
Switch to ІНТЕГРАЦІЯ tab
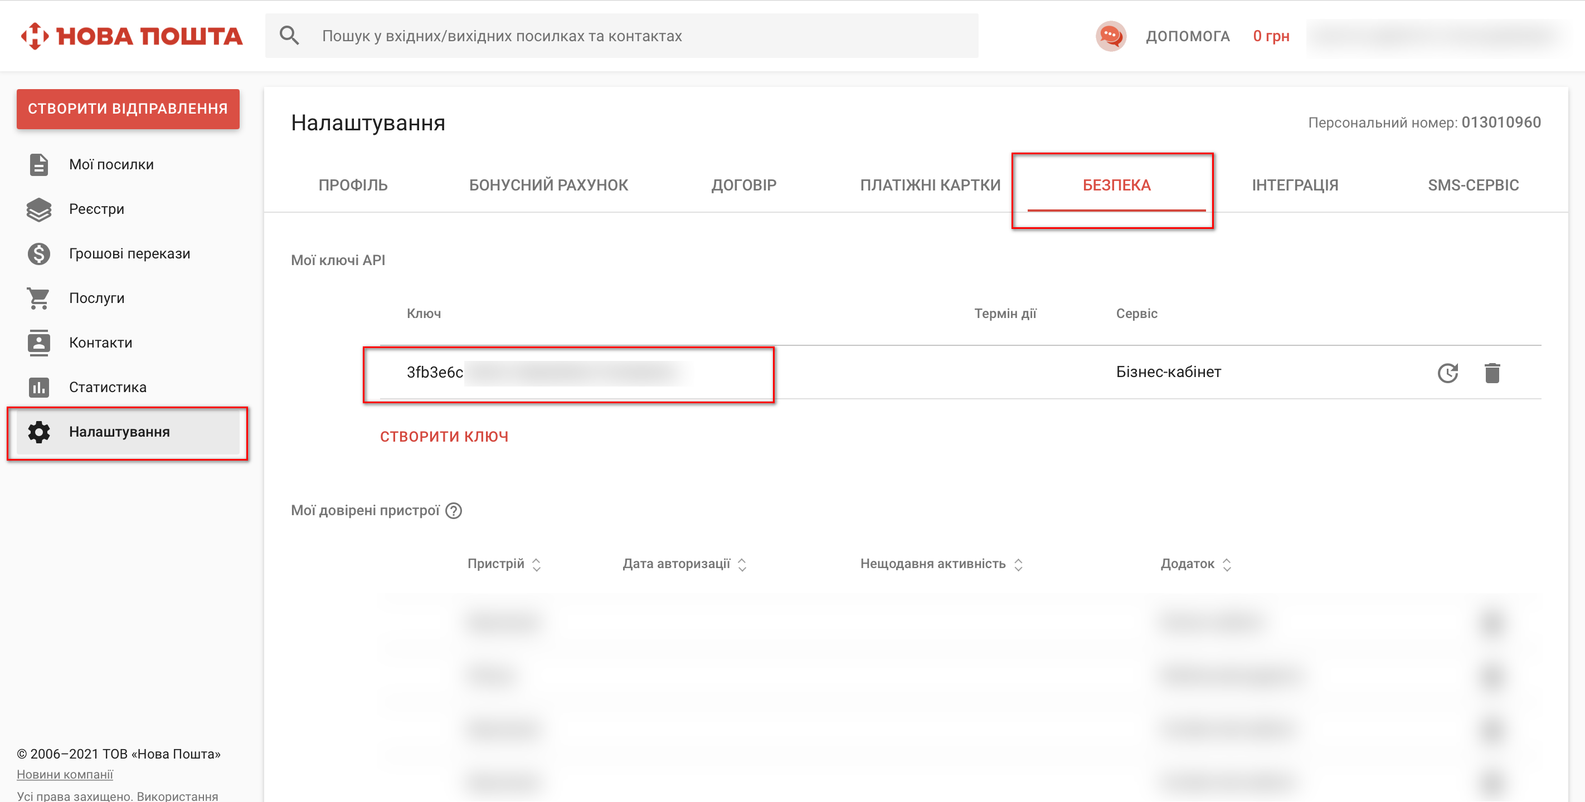point(1295,185)
